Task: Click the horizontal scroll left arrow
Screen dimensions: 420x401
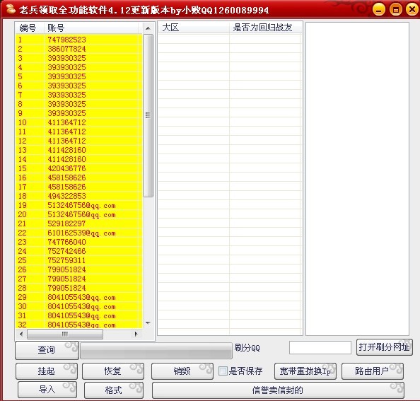Action: click(21, 334)
